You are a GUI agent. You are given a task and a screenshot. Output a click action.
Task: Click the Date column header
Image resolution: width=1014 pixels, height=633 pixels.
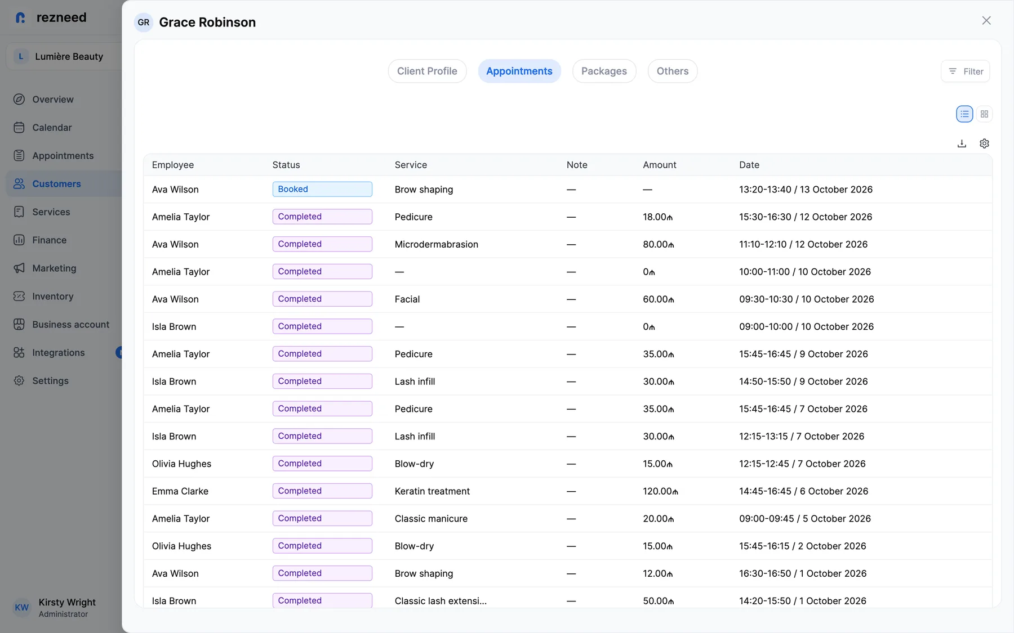pos(749,165)
